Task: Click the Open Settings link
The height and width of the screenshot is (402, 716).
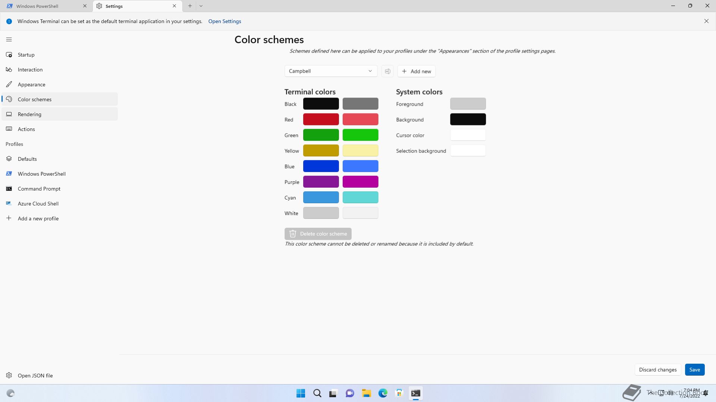Action: [224, 21]
